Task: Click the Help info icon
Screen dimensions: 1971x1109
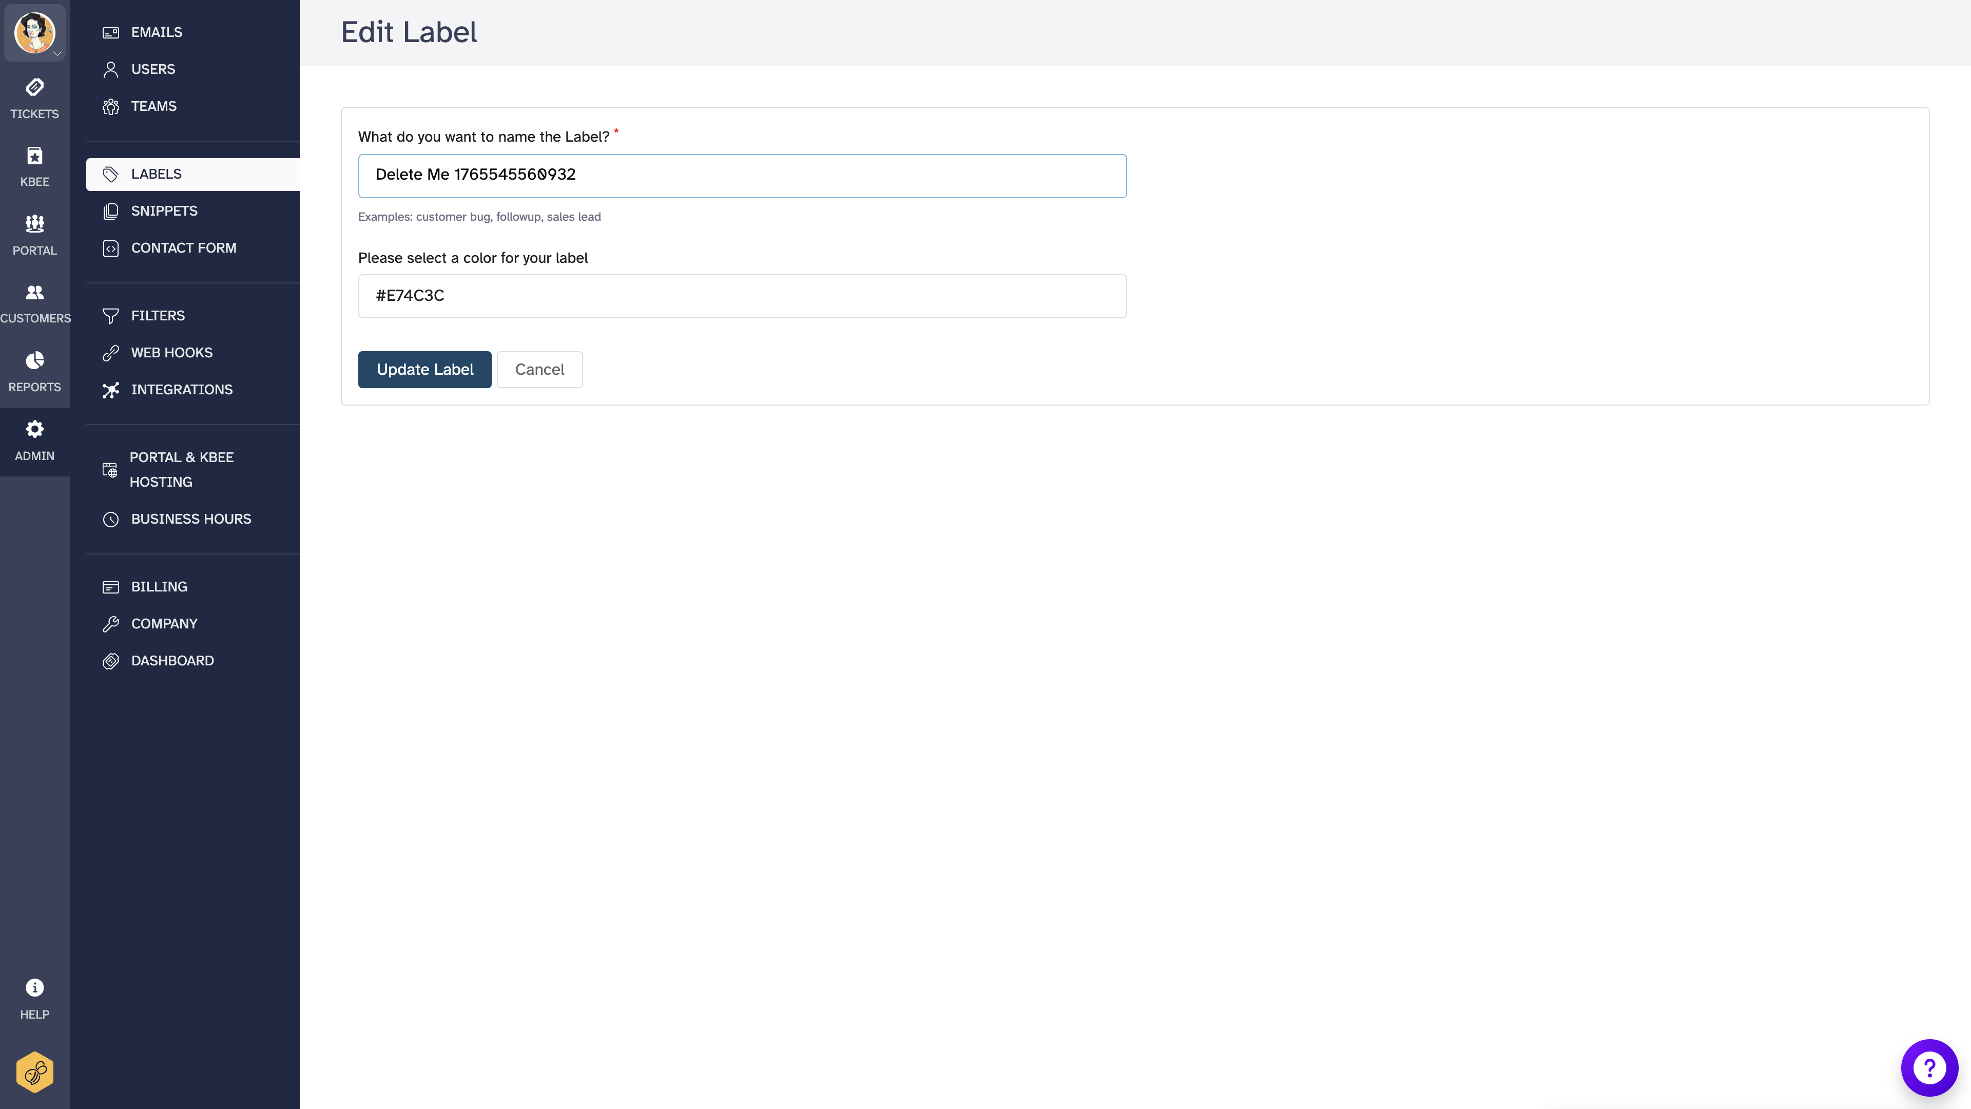Action: [x=34, y=987]
